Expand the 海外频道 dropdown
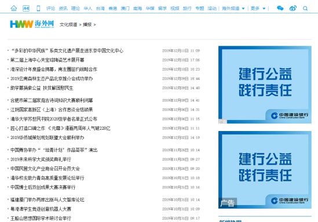Image resolution: width=318 pixels, height=222 pixels. [233, 9]
